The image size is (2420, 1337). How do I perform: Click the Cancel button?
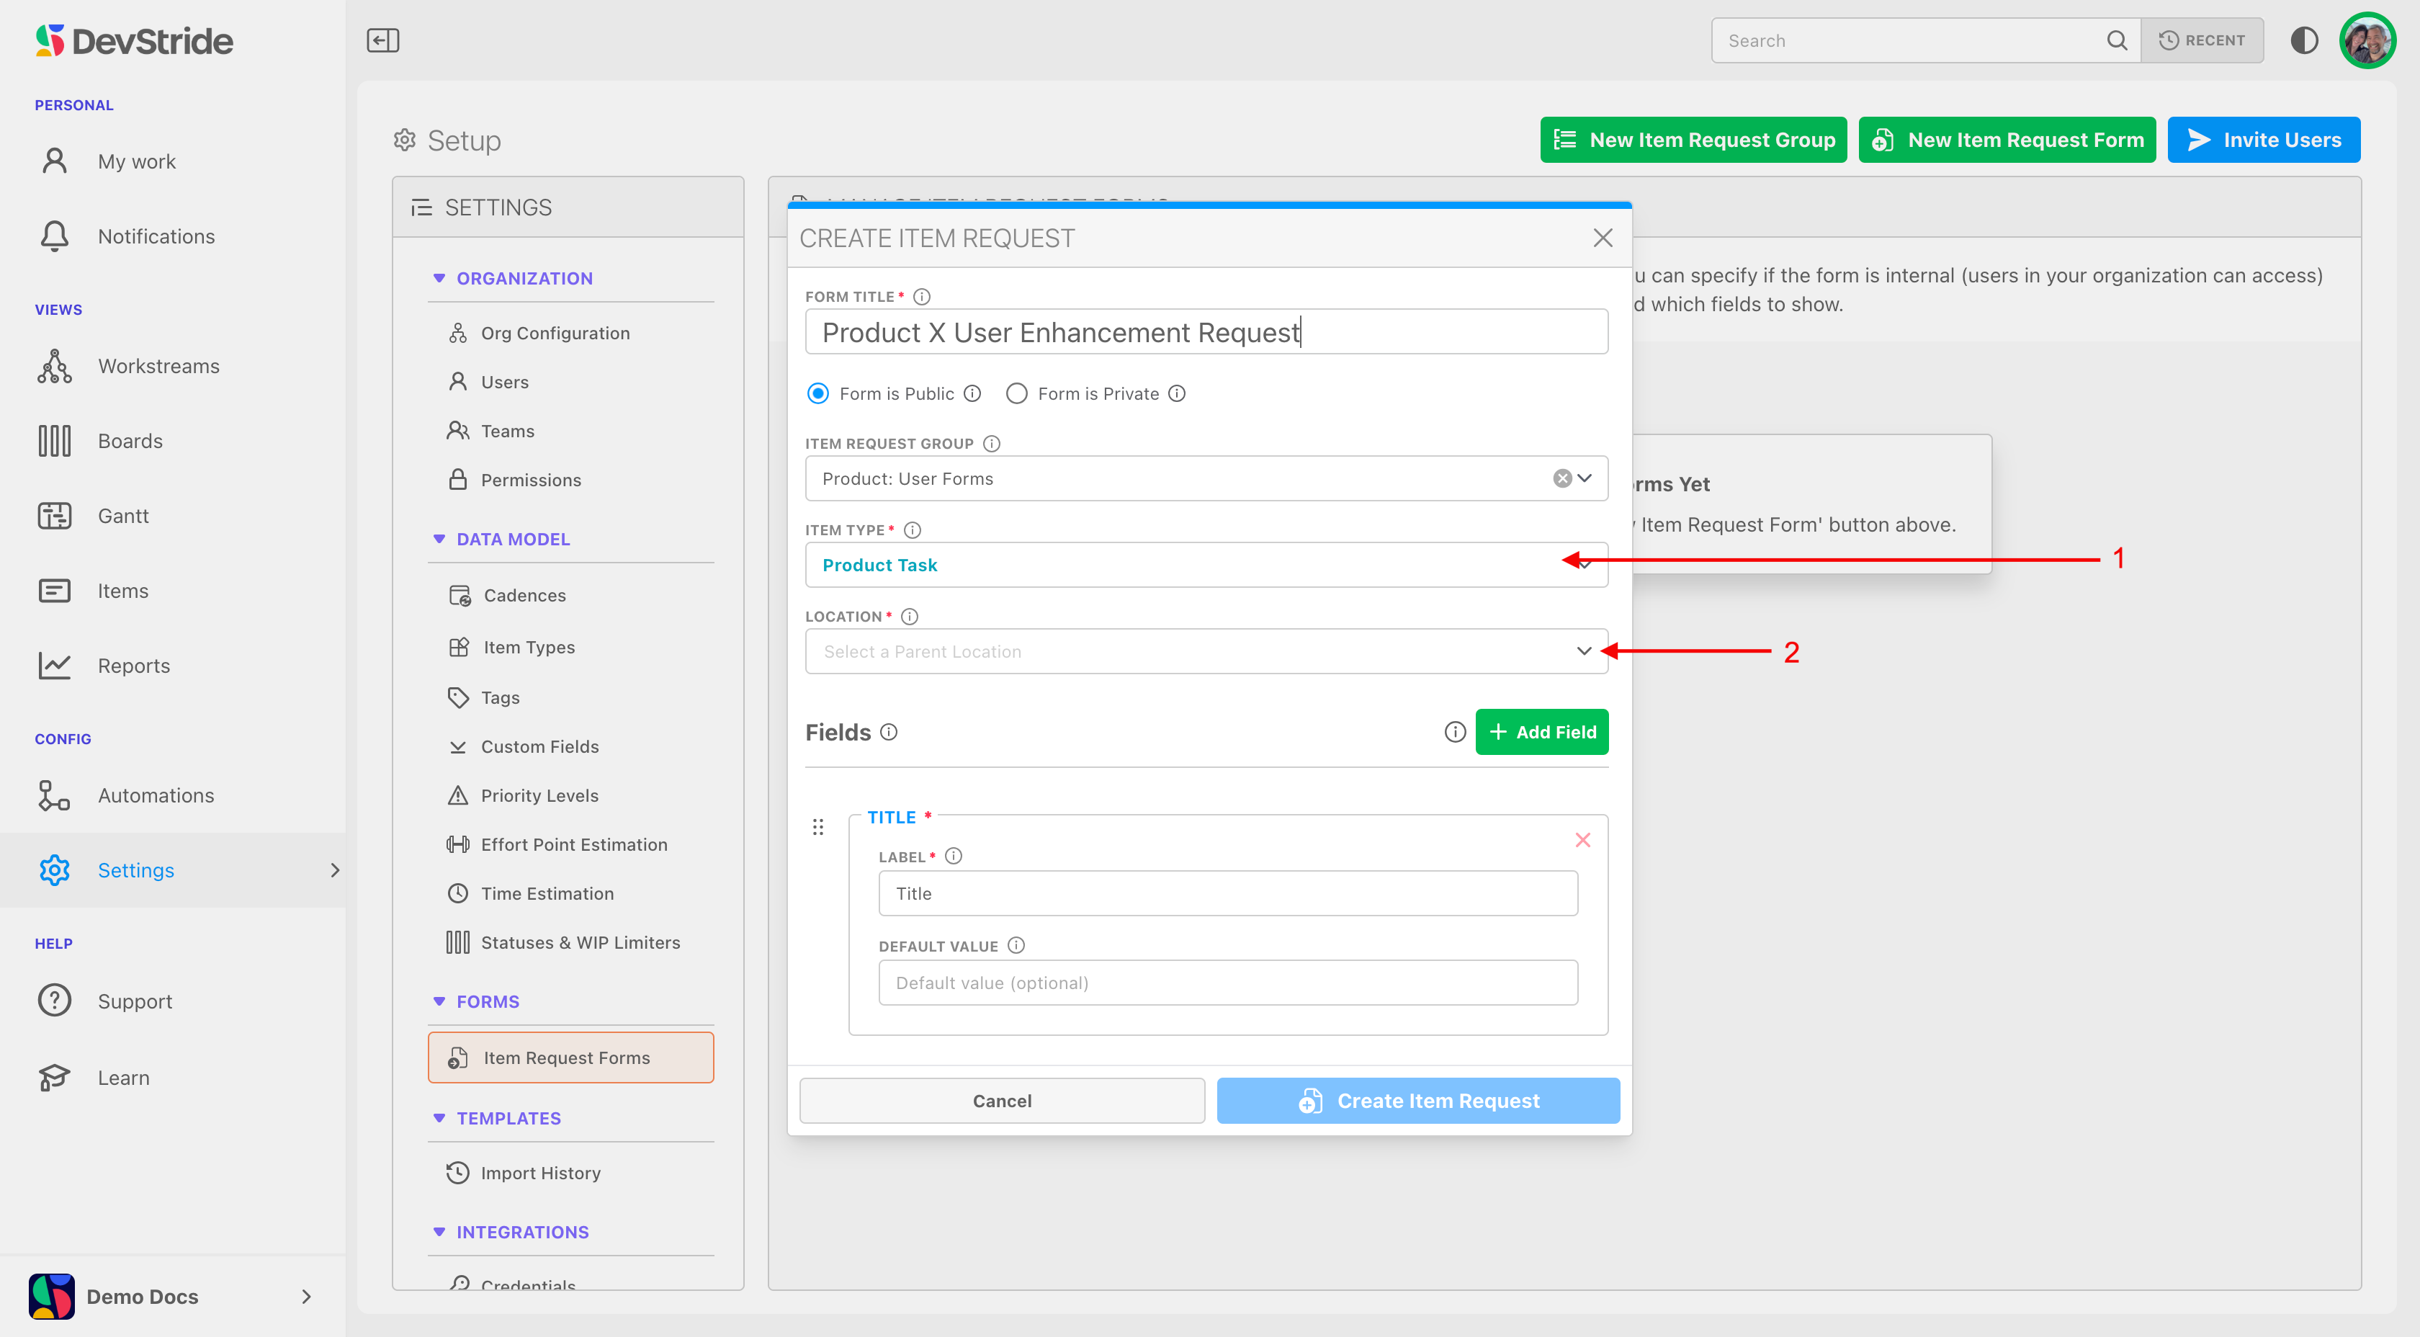click(x=1001, y=1100)
